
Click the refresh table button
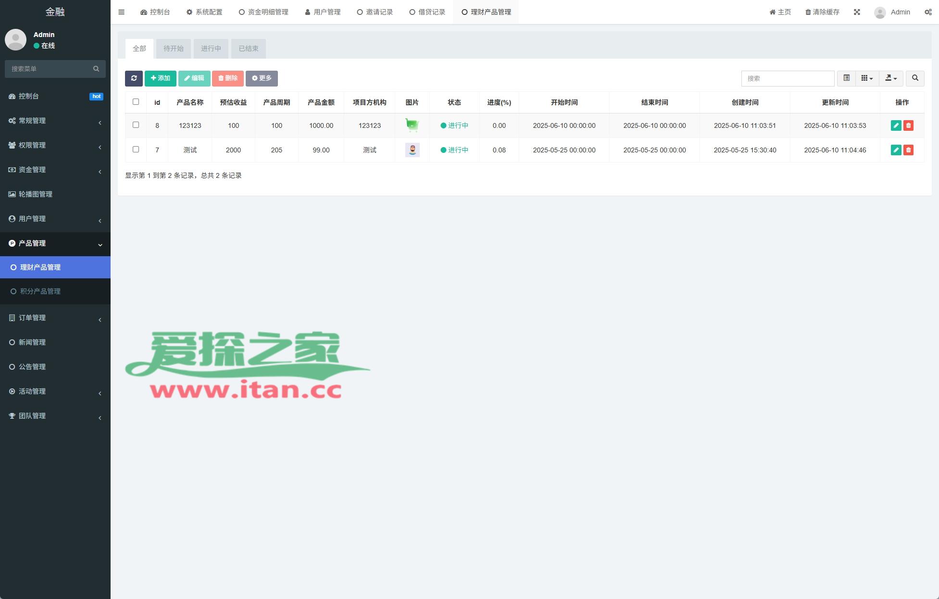pyautogui.click(x=134, y=78)
